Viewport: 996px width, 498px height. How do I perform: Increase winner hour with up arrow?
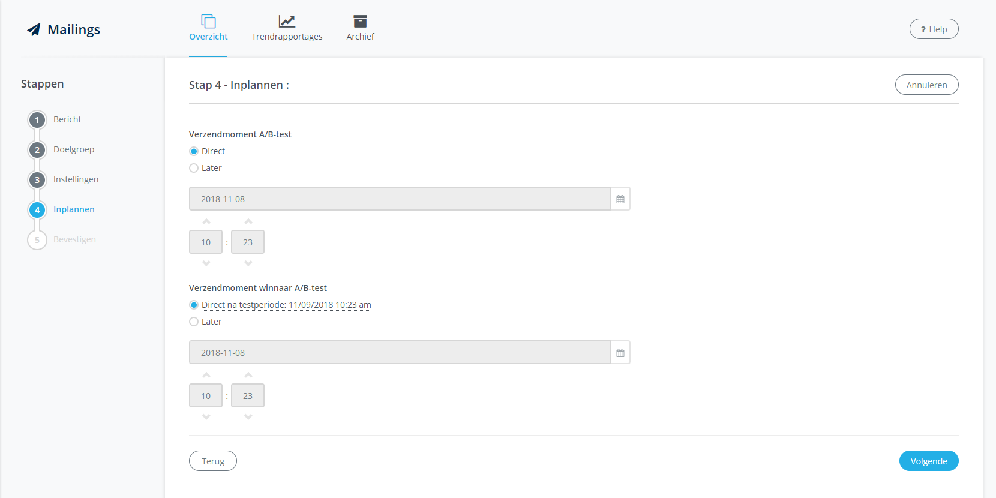coord(206,375)
